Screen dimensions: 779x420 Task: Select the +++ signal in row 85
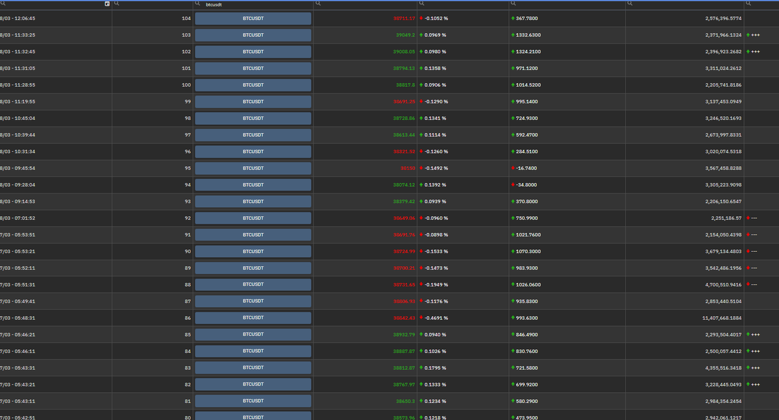(x=753, y=334)
